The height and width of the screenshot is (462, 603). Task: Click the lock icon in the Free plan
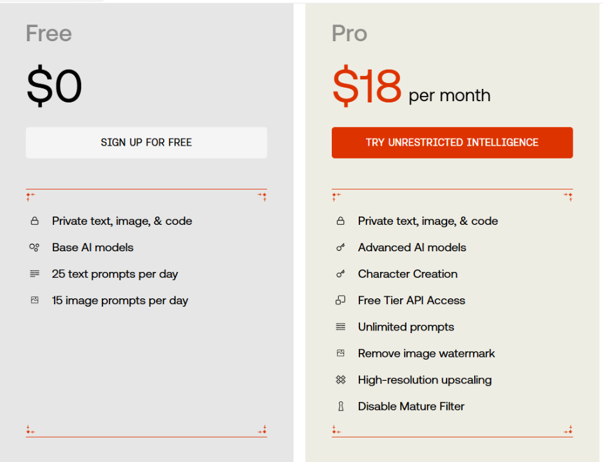tap(35, 221)
